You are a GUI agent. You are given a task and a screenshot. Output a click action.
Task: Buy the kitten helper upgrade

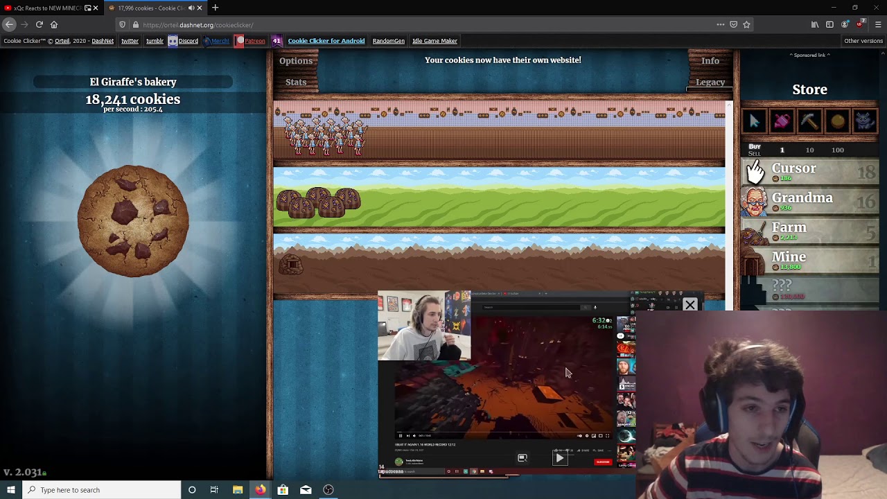[864, 121]
